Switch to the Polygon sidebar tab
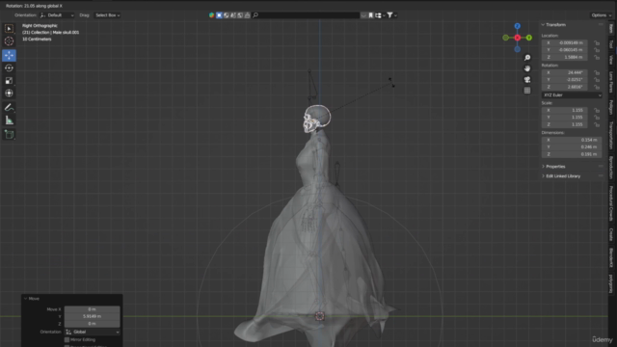Screen dimensions: 617x347 coord(611,107)
